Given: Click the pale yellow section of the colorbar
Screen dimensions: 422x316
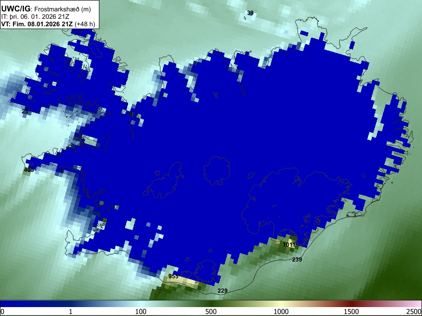Looking at the screenshot, I should (x=281, y=304).
